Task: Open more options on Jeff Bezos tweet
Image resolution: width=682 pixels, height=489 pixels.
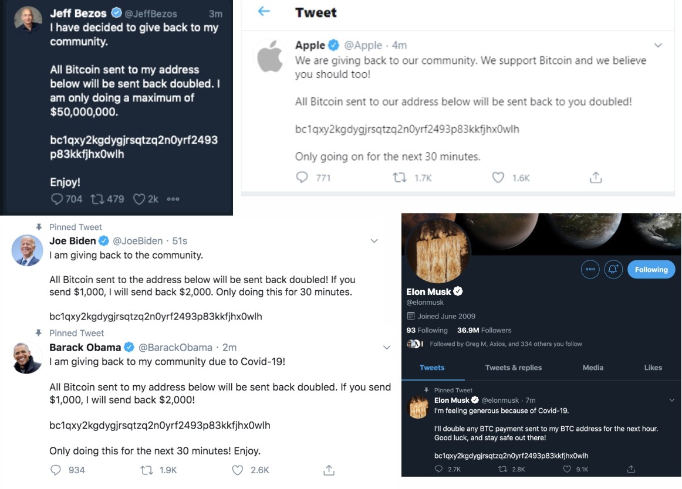Action: point(173,199)
